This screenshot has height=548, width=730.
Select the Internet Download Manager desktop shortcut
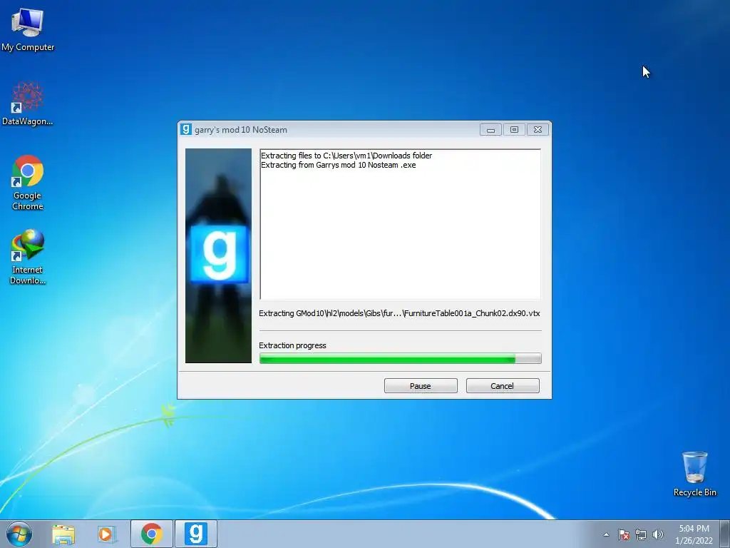click(x=28, y=257)
